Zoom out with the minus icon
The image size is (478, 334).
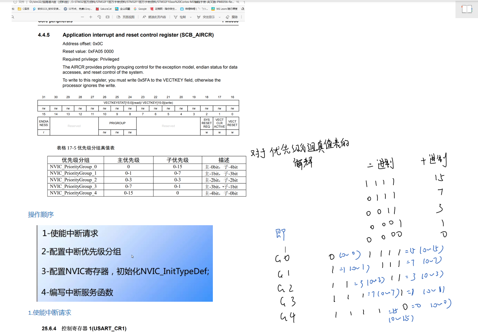point(82,17)
